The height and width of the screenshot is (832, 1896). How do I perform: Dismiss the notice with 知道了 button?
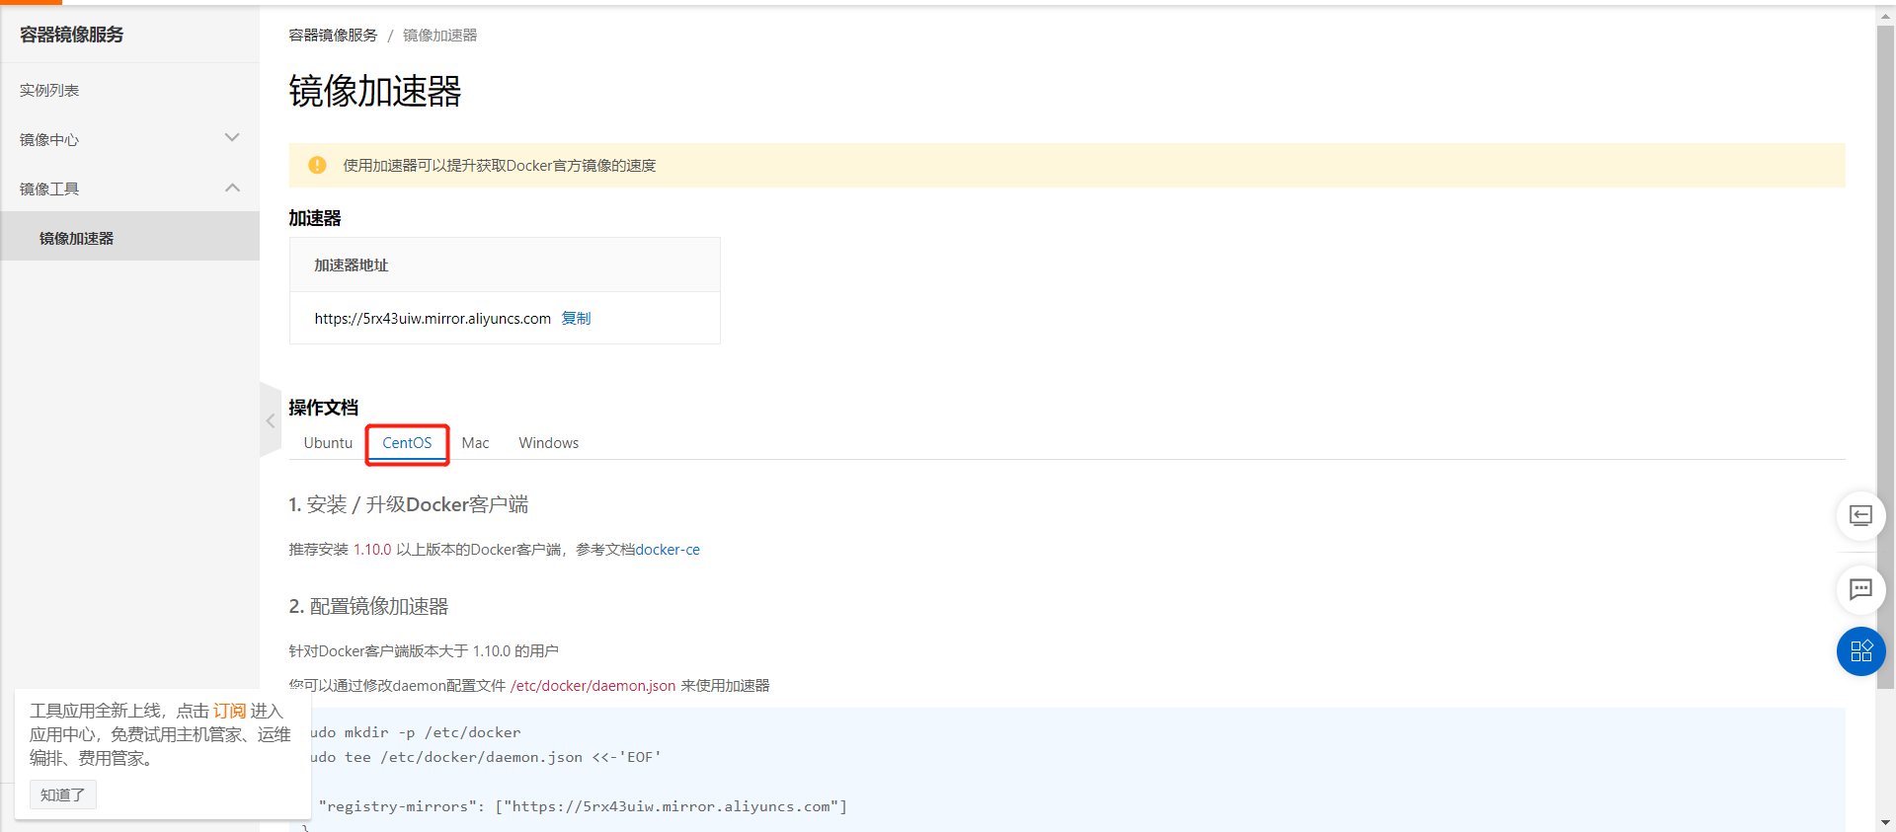click(62, 794)
